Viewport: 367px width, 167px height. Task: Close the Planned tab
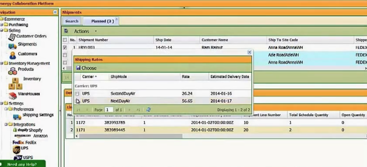tap(116, 19)
